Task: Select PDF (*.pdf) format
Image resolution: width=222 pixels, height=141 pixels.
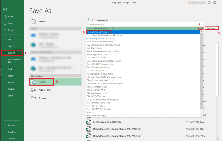Action: [143, 113]
